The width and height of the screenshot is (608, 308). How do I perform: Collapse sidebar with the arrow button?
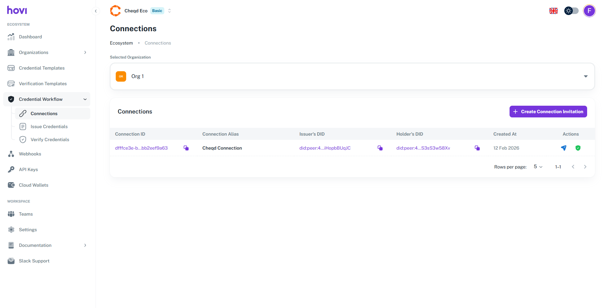pyautogui.click(x=96, y=11)
